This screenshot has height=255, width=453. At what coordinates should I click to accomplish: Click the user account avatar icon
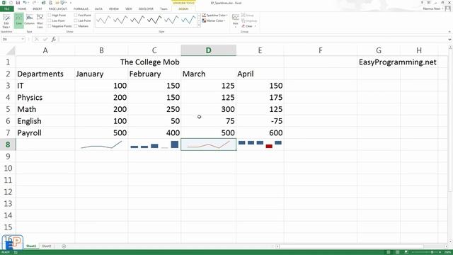(x=448, y=8)
